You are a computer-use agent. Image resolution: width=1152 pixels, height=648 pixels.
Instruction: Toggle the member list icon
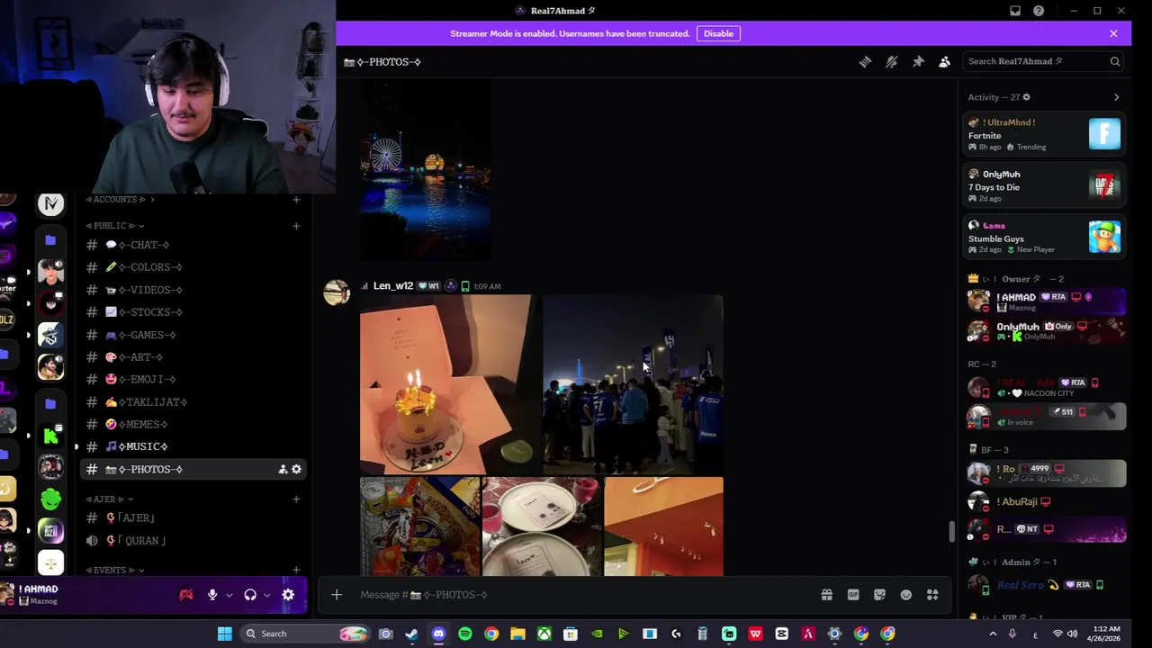point(944,61)
